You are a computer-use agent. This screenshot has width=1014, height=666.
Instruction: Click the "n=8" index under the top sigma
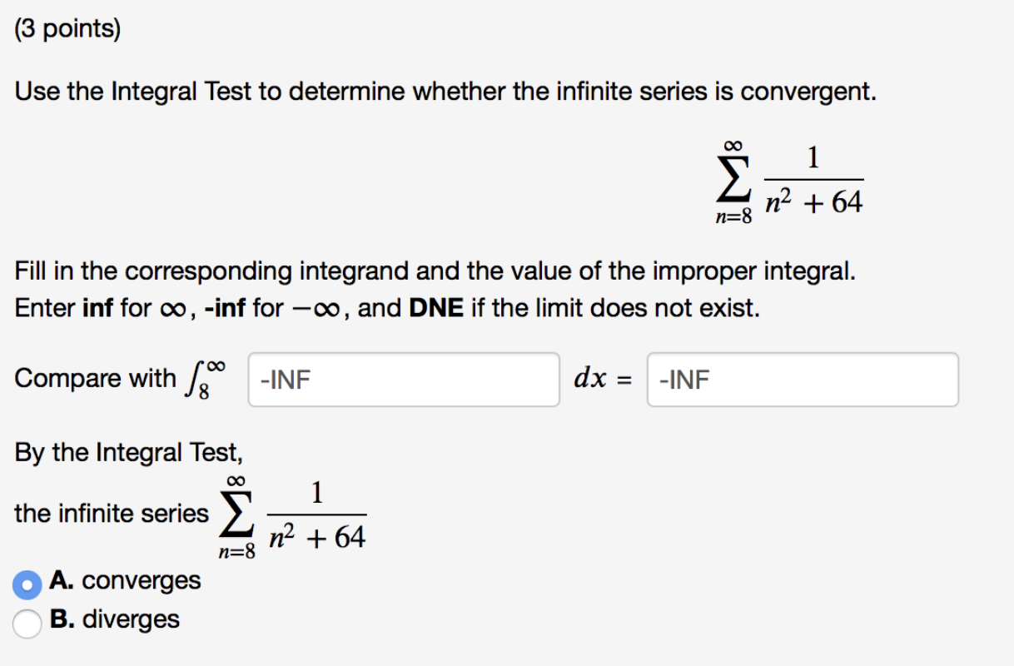pyautogui.click(x=733, y=218)
